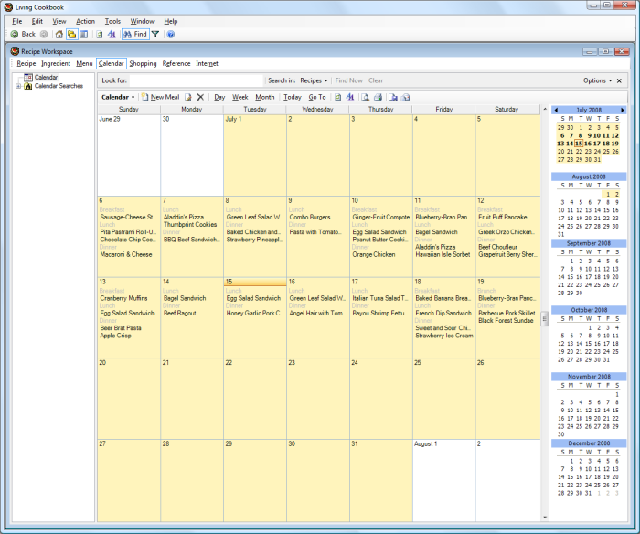Go to the Home icon in the toolbar

(59, 35)
